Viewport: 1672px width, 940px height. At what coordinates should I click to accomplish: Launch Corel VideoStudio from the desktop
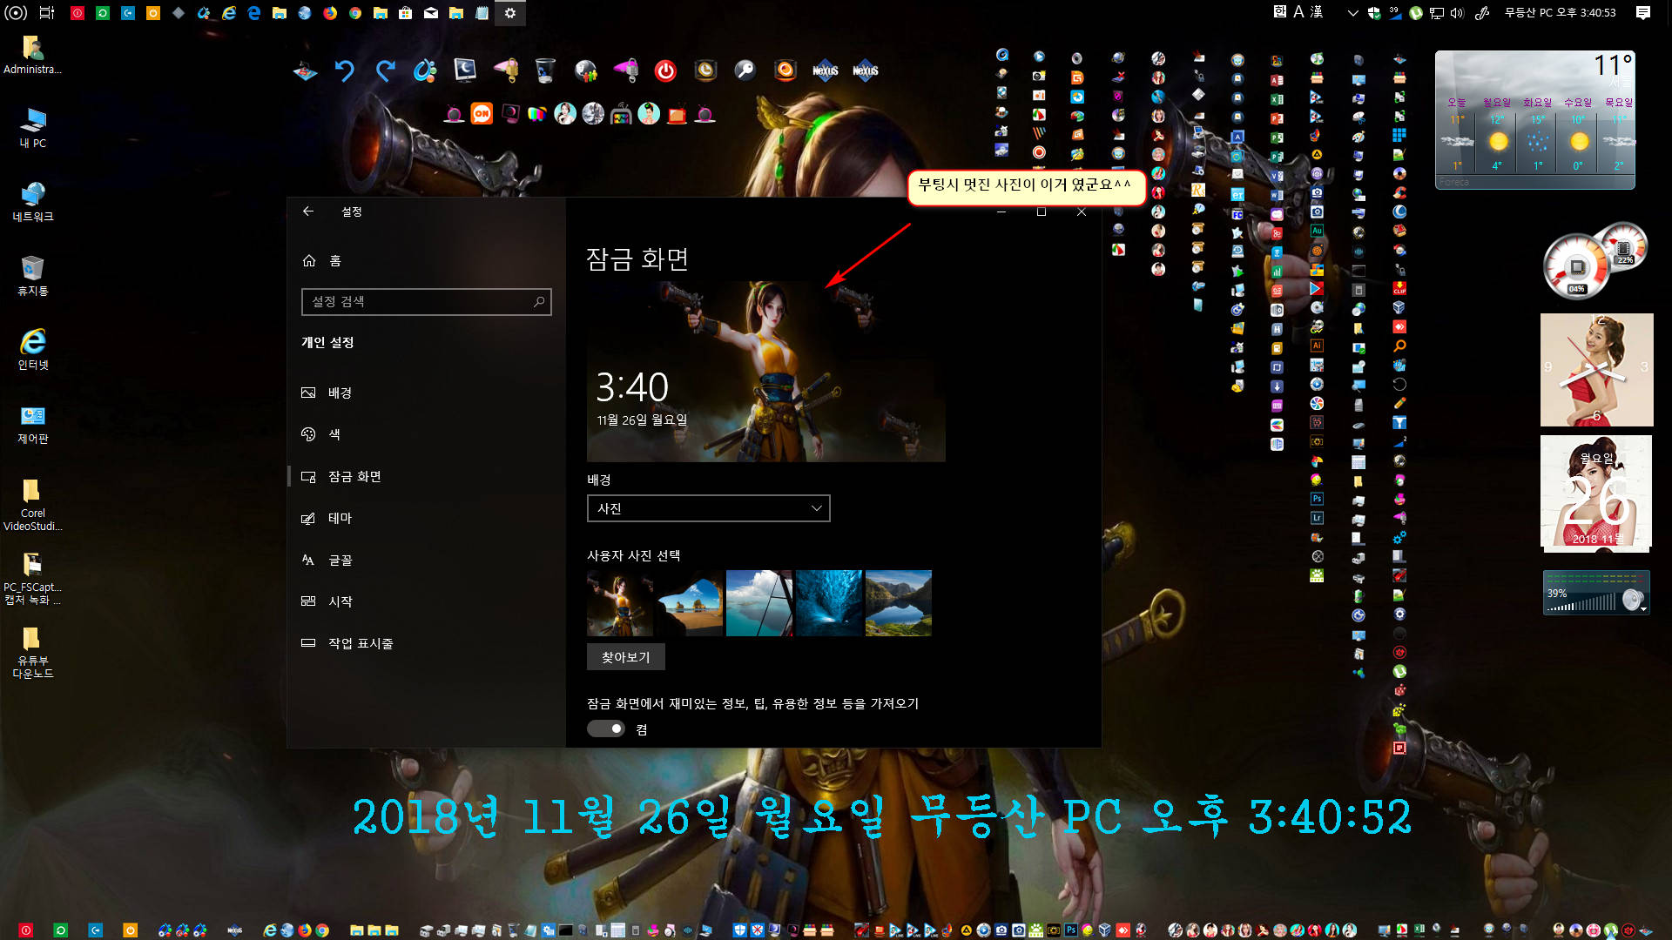(33, 504)
